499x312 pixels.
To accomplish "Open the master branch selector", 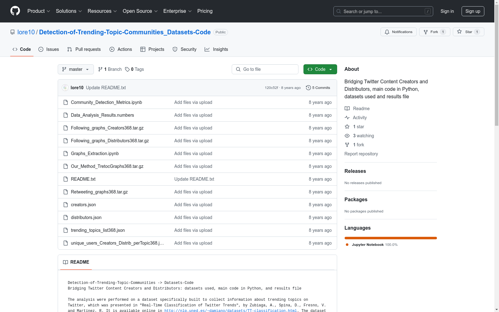I will point(76,69).
